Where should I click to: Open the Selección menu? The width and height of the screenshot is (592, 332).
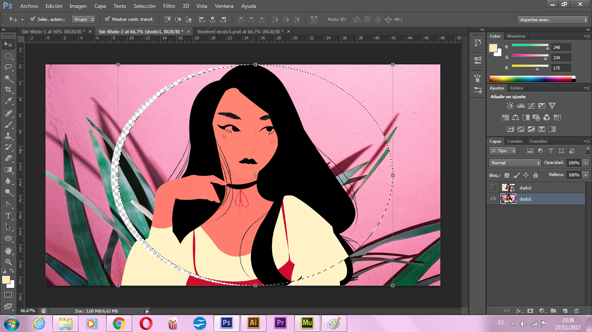click(x=145, y=6)
